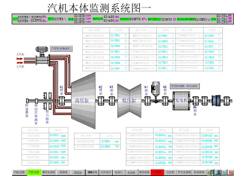
Task: Click the 发电机 generator graphic
Action: [181, 100]
